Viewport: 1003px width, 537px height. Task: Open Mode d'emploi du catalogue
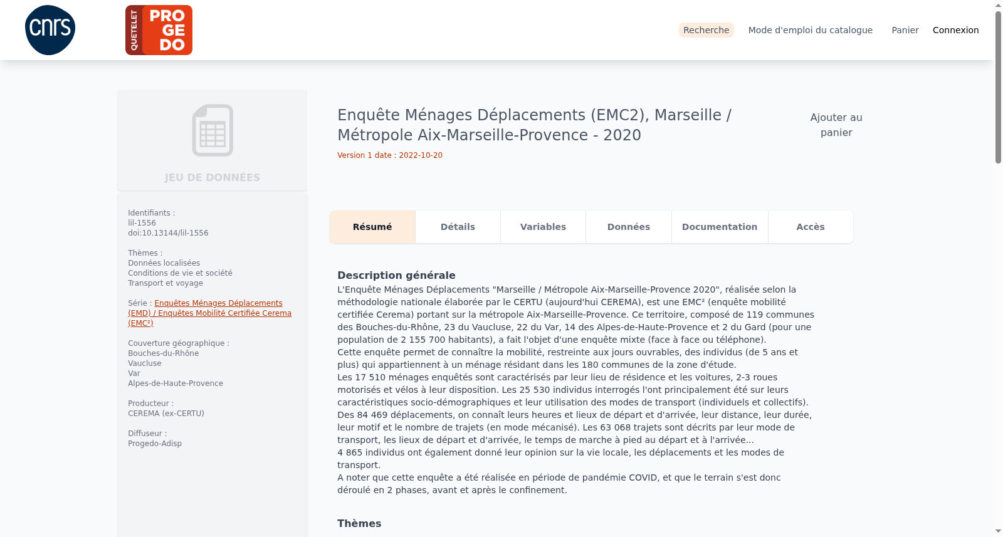pyautogui.click(x=810, y=30)
